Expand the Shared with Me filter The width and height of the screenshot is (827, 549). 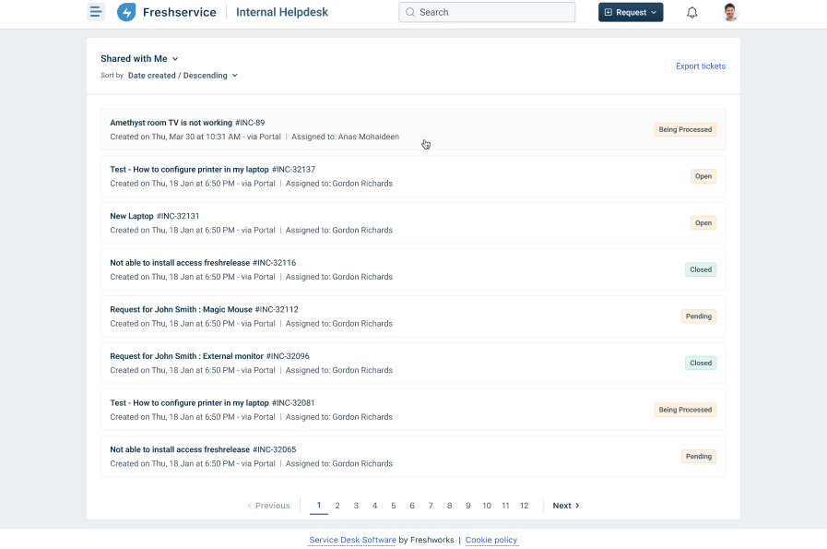tap(139, 59)
